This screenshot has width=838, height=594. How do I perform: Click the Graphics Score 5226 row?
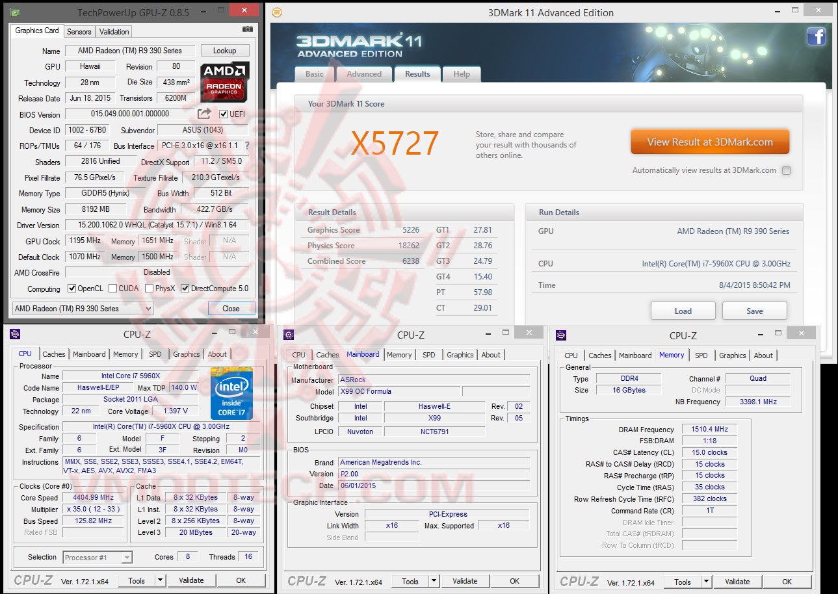click(363, 230)
